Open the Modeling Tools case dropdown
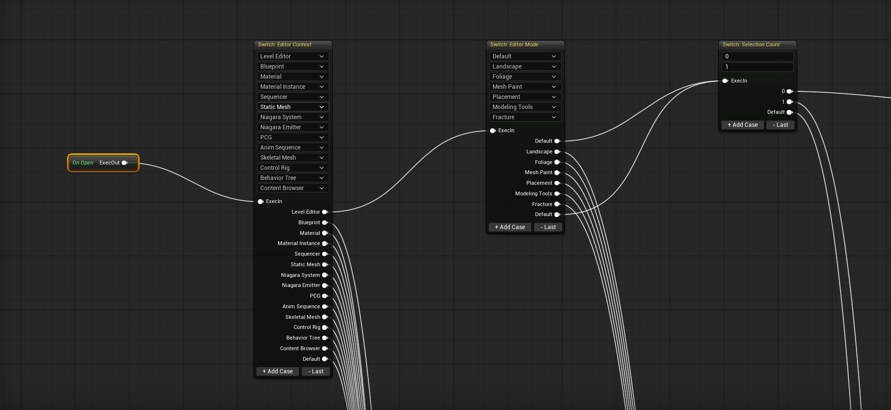 pyautogui.click(x=525, y=107)
